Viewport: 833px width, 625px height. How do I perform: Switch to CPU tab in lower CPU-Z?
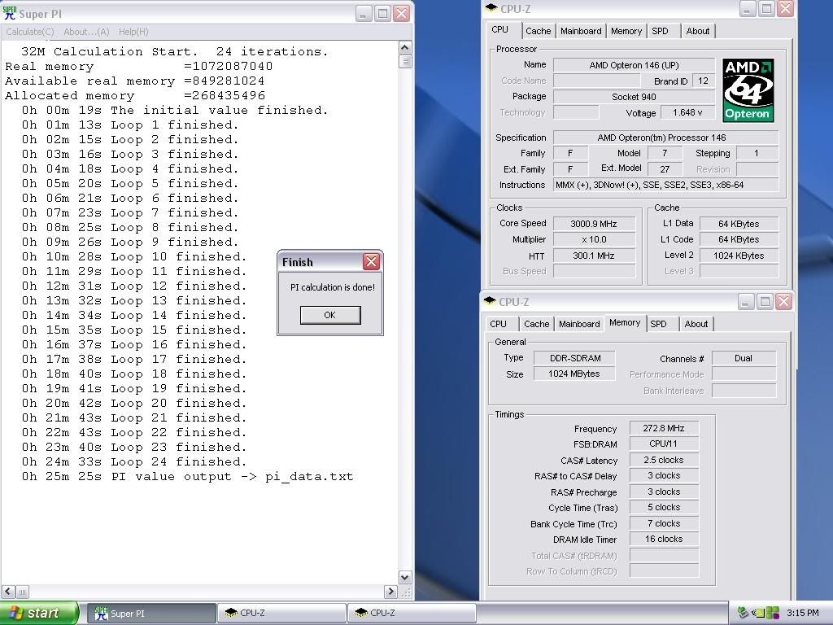(498, 324)
